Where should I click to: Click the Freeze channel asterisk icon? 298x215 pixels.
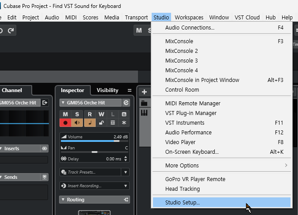point(124,122)
